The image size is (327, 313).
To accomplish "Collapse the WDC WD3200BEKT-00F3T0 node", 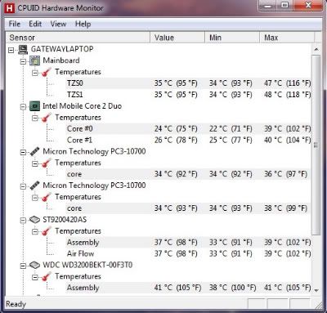I will [x=23, y=266].
